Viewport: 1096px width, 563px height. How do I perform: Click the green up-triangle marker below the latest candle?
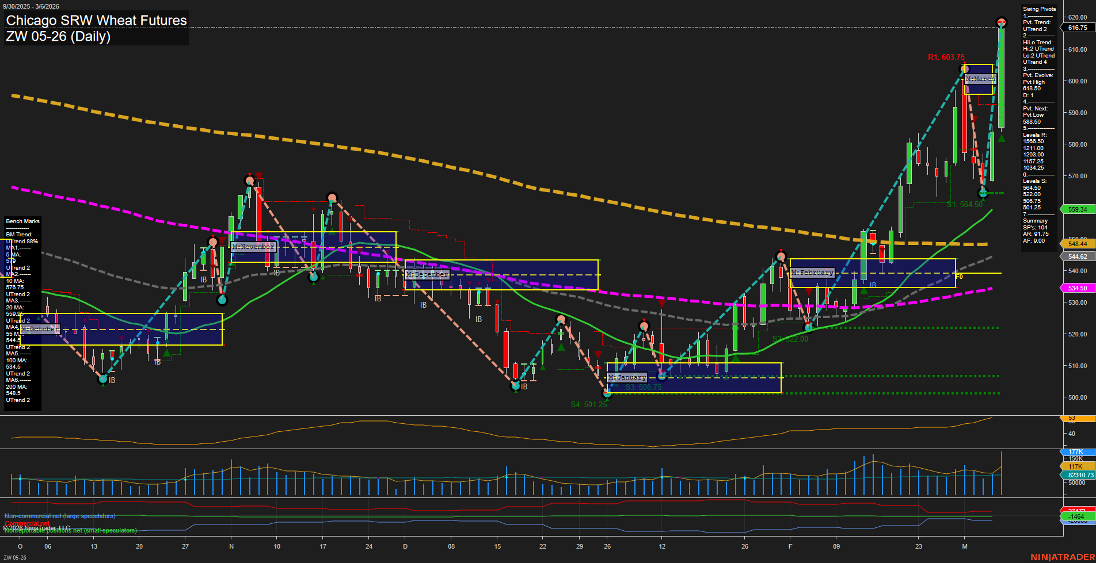(1001, 137)
